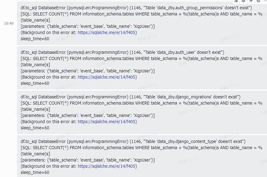The image size is (267, 177).
Task: Open sqlalche.me link in auth_user error message
Action: click(106, 77)
